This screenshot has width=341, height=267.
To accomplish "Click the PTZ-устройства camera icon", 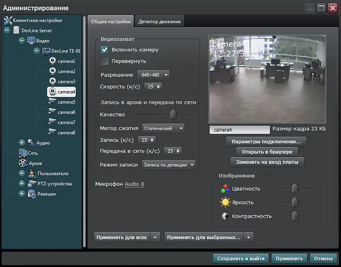I will click(32, 184).
